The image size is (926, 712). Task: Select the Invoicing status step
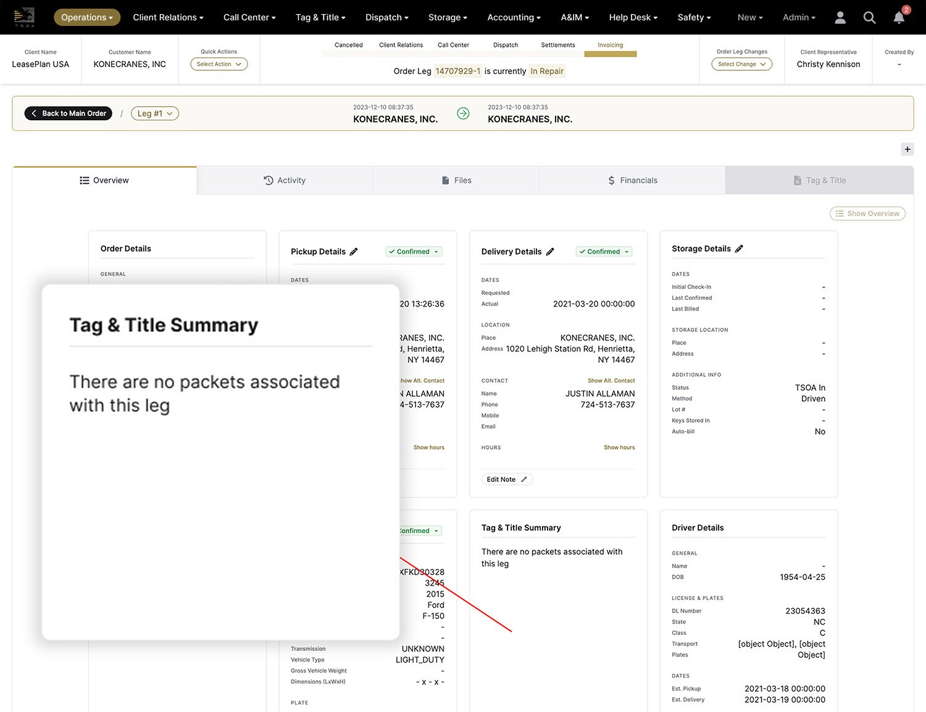coord(611,45)
